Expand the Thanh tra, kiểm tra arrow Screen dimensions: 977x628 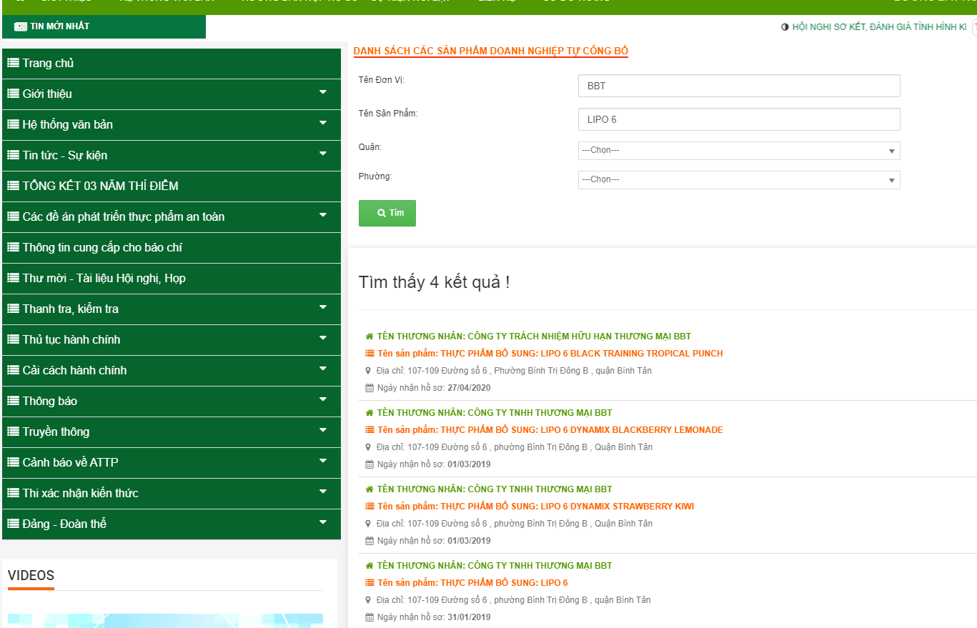click(x=323, y=307)
